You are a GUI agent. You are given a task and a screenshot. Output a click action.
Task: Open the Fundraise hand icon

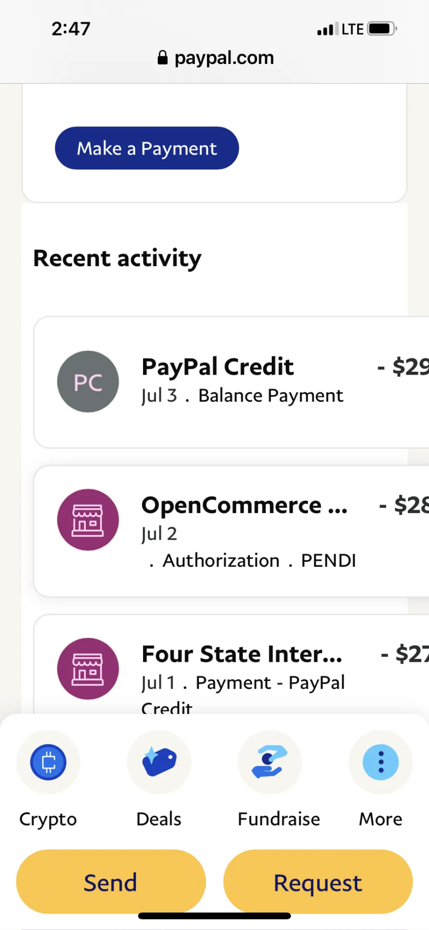tap(270, 762)
